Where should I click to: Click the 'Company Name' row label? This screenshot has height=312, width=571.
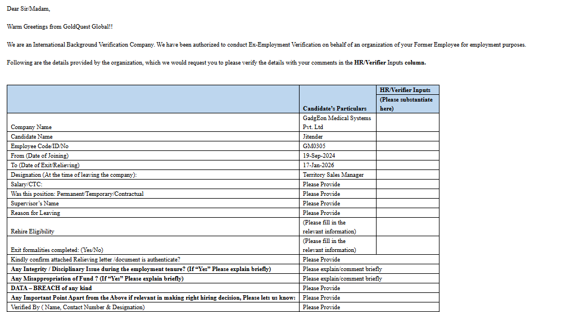pyautogui.click(x=31, y=127)
